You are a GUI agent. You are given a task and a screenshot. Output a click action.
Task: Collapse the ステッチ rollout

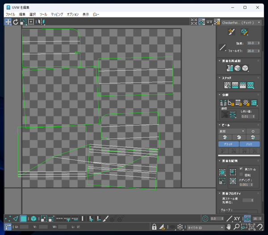[220, 78]
